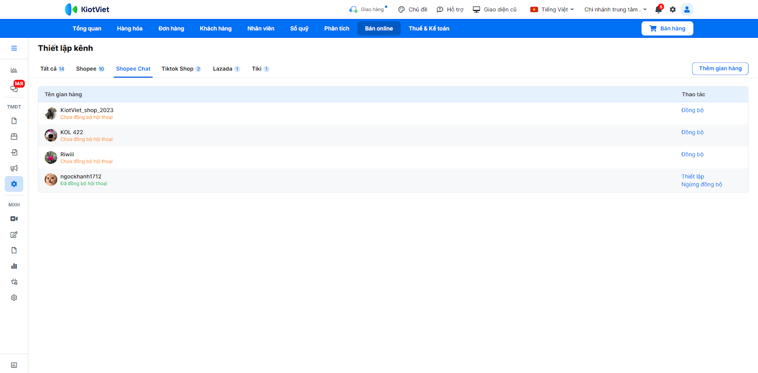The width and height of the screenshot is (758, 373).
Task: Open the Sổ quỹ menu
Action: (x=299, y=28)
